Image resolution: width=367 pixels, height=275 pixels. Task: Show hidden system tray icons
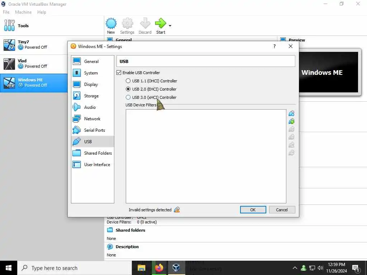point(295,268)
